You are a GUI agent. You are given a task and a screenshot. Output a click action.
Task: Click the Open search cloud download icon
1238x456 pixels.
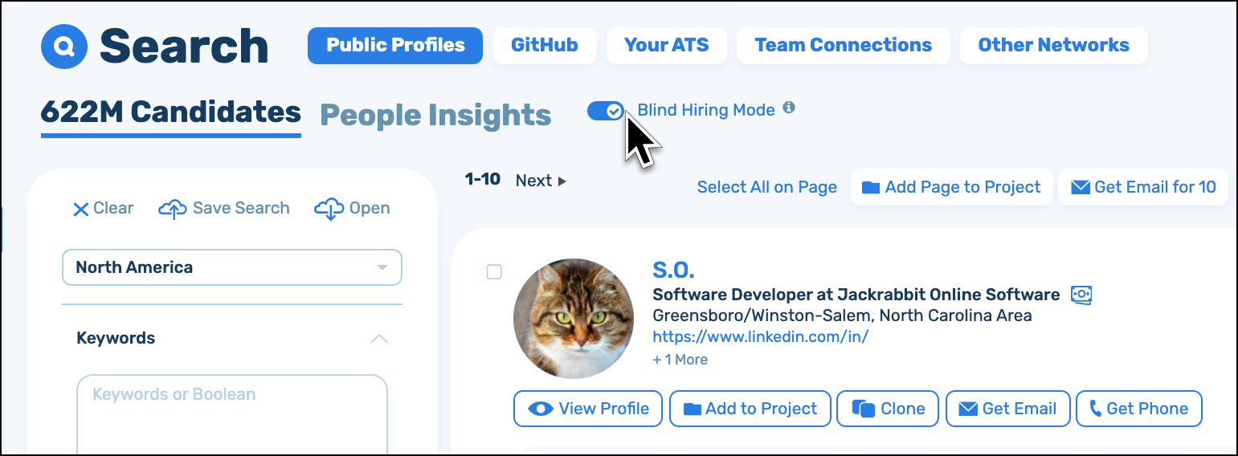point(329,209)
